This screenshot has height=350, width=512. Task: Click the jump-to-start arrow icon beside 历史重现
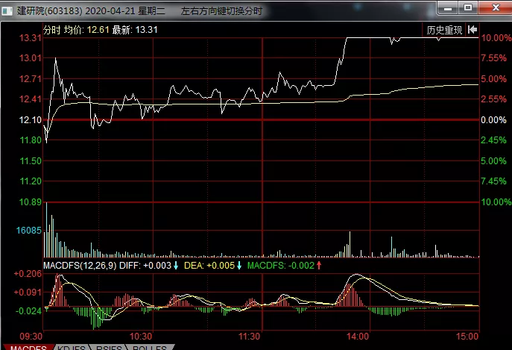(x=473, y=30)
